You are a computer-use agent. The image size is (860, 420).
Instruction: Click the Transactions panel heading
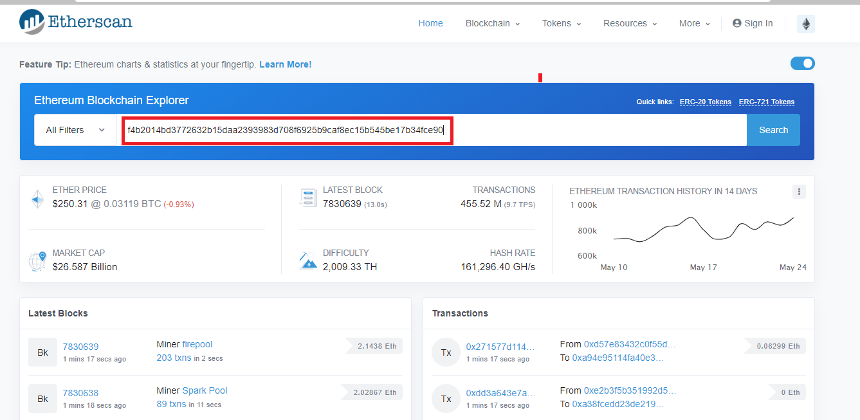(460, 313)
